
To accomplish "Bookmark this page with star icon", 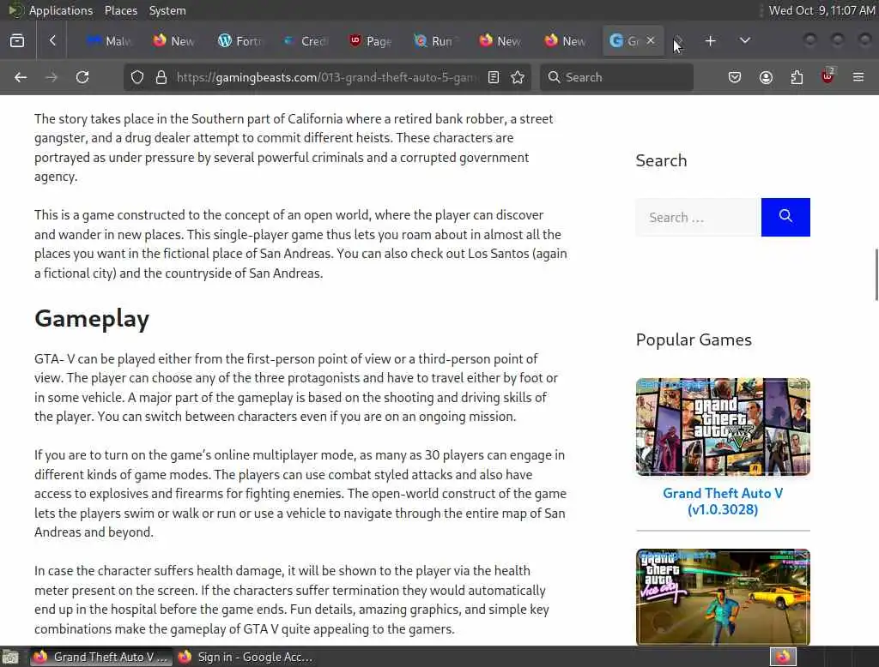I will 518,77.
